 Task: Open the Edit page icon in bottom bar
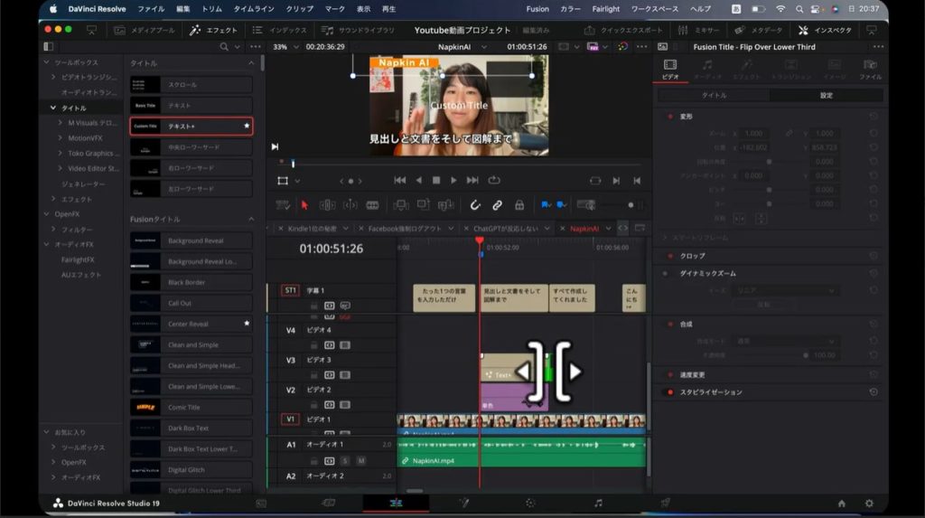(396, 503)
